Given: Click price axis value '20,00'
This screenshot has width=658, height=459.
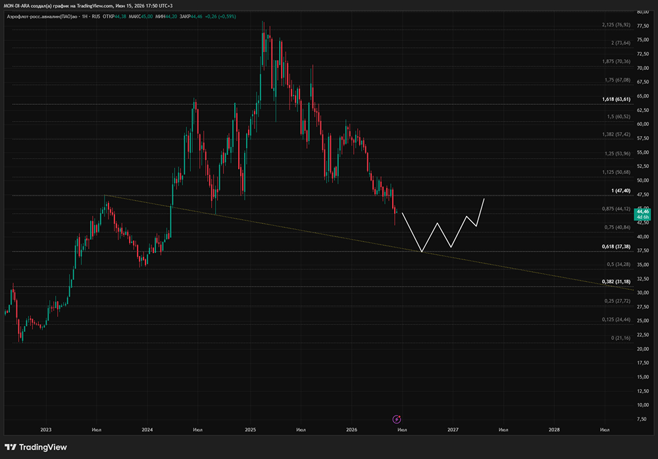Looking at the screenshot, I should pyautogui.click(x=643, y=349).
